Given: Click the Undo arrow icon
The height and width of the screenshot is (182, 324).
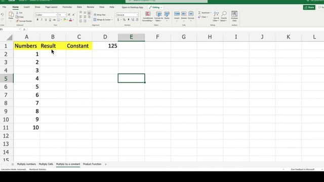Looking at the screenshot, I should click(x=2, y=15).
